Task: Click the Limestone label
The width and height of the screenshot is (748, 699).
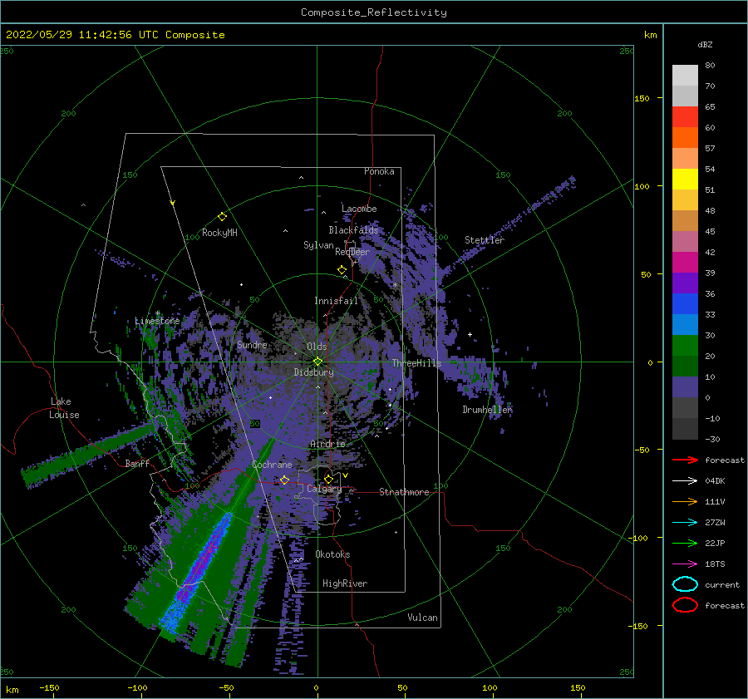Action: click(x=157, y=321)
